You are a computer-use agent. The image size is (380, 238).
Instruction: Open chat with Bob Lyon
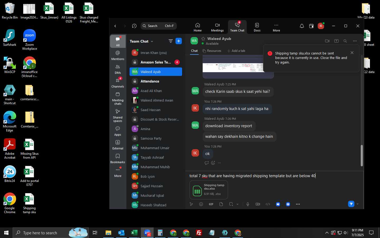point(156,176)
